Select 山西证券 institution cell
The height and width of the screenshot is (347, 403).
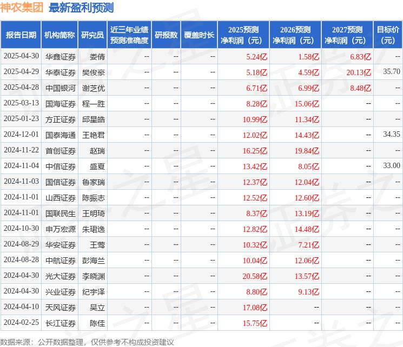(x=61, y=198)
